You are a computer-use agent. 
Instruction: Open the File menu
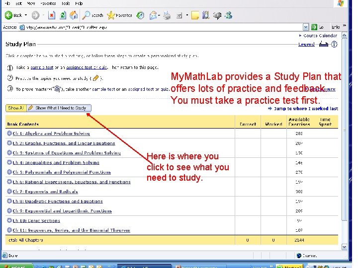tap(7, 3)
